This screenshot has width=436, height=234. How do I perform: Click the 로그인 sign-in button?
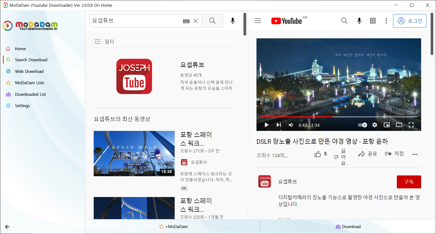410,21
